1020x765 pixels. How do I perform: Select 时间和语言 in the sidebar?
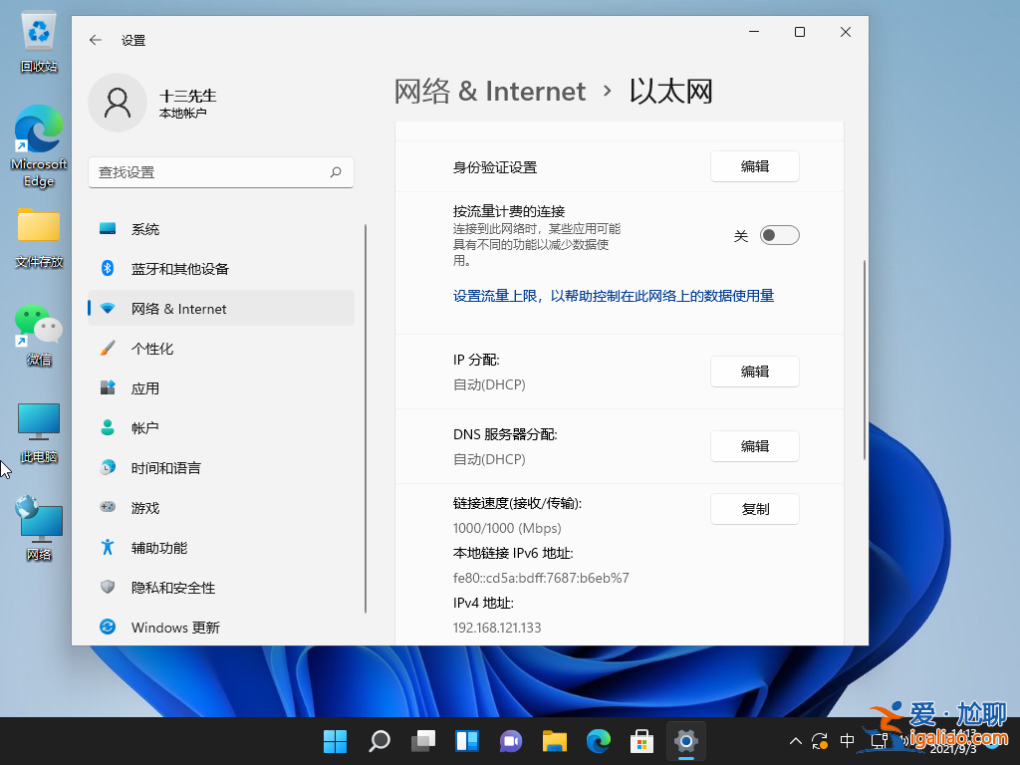coord(108,467)
